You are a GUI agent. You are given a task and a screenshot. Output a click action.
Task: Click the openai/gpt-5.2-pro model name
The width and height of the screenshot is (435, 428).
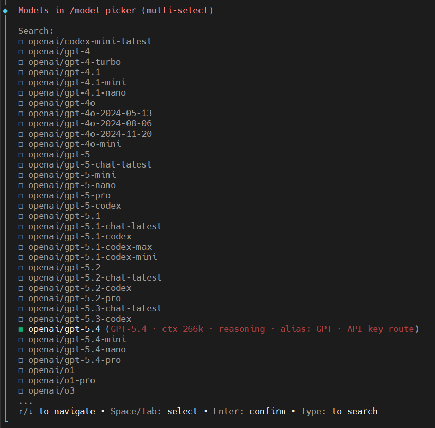pyautogui.click(x=75, y=299)
